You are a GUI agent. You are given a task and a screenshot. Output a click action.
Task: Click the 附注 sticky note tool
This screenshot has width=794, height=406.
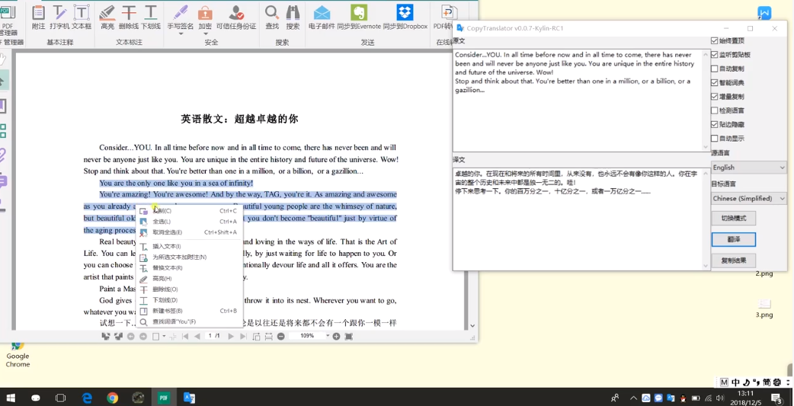[38, 17]
